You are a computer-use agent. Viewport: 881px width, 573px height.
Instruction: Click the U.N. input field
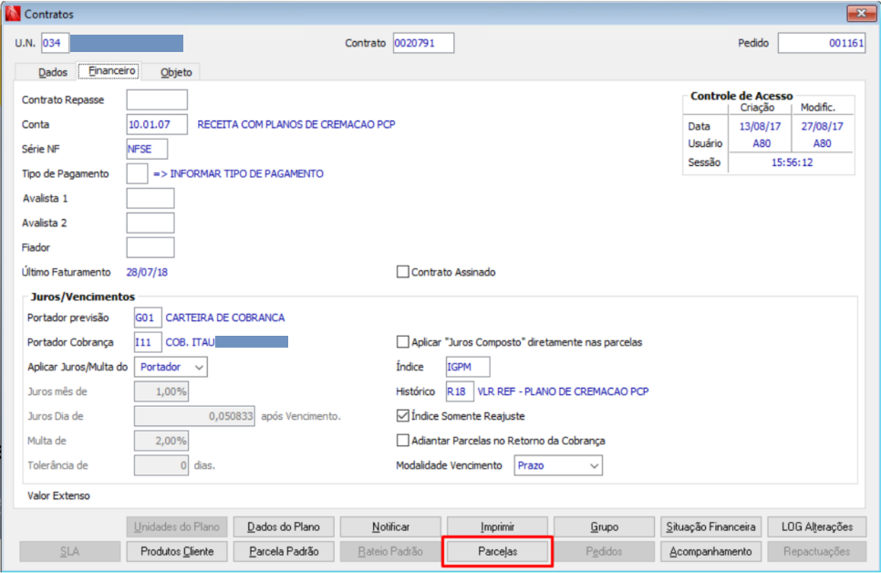[55, 43]
